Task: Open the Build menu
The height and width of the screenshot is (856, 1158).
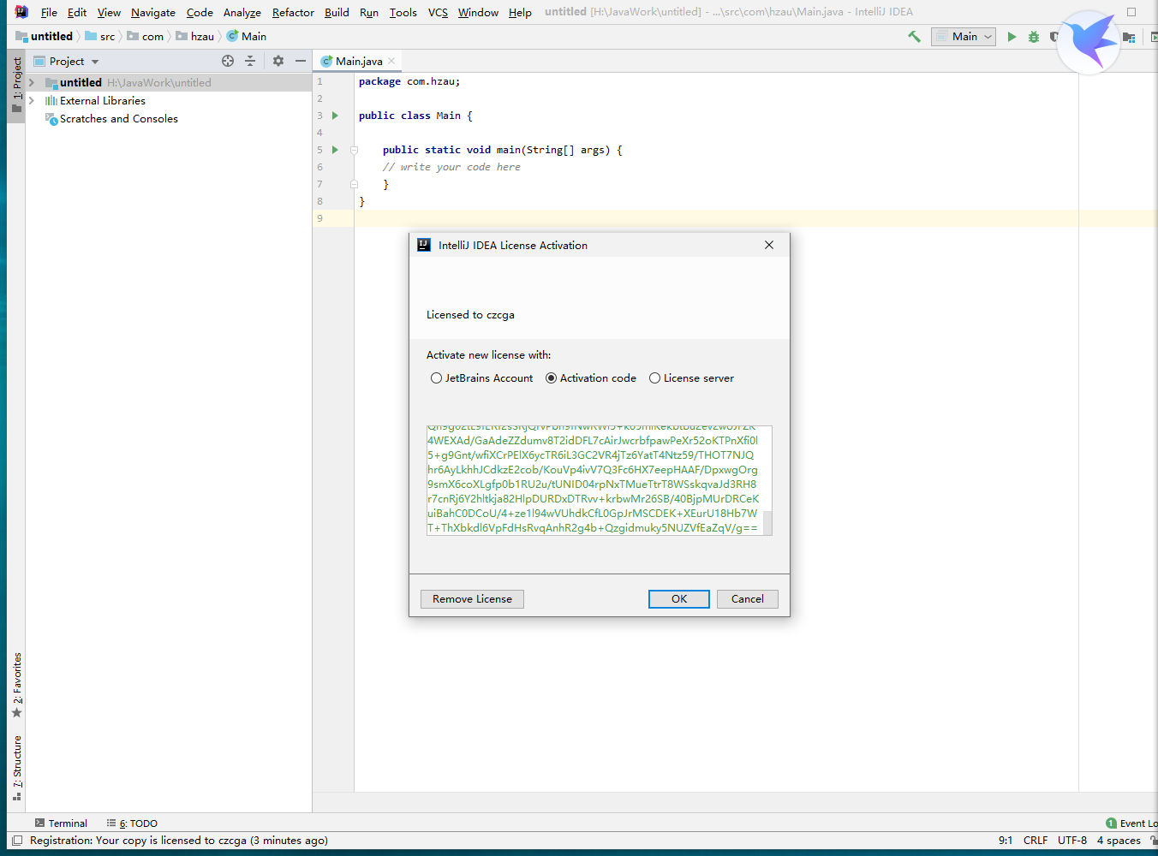Action: coord(337,12)
